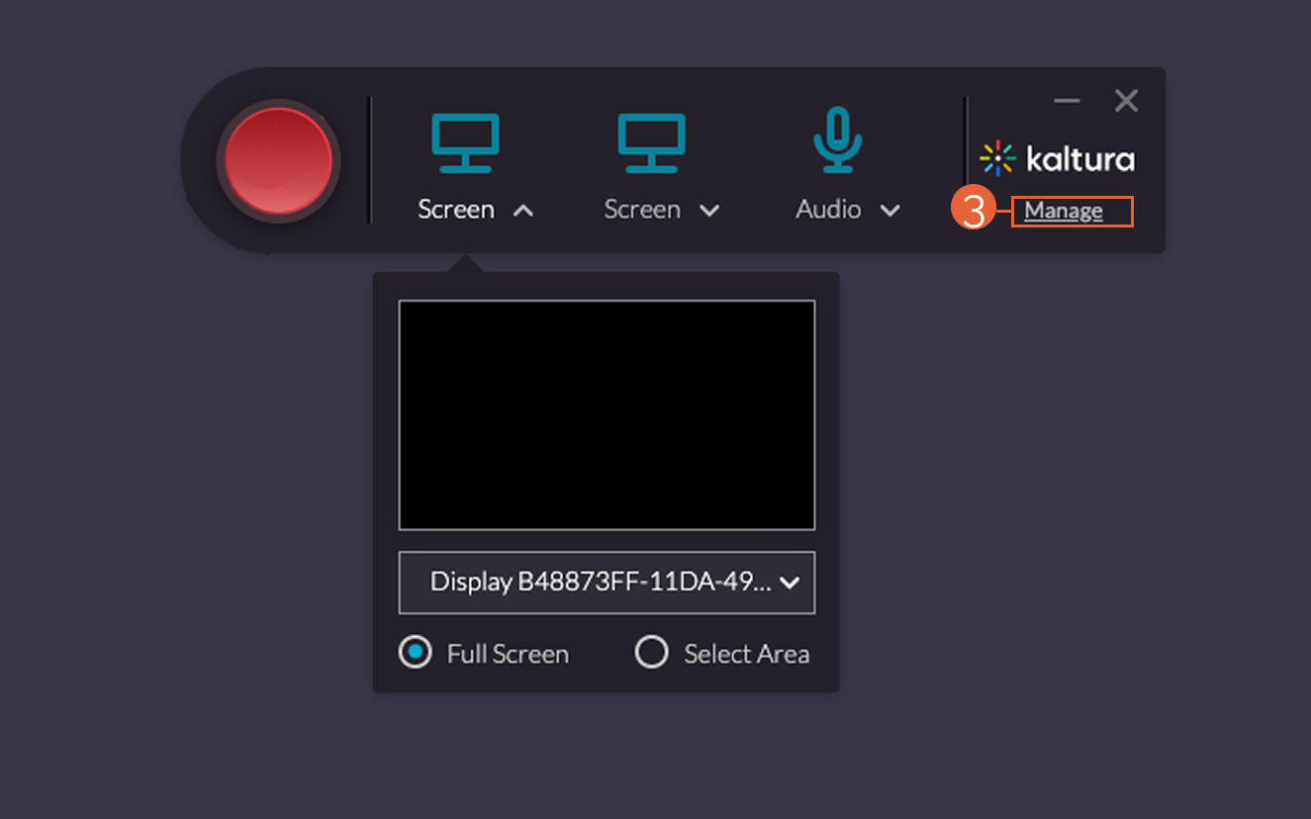Click the second Screen monitor icon
Screen dimensions: 1311x819
tap(651, 143)
